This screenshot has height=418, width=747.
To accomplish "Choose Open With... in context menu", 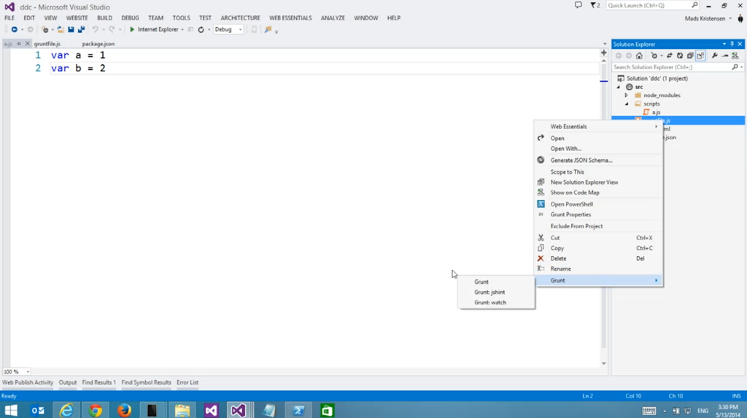I will tap(600, 149).
